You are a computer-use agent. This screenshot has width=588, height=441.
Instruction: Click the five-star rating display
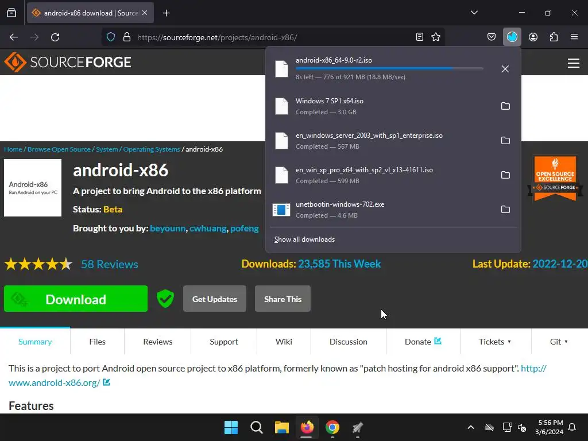pyautogui.click(x=38, y=264)
